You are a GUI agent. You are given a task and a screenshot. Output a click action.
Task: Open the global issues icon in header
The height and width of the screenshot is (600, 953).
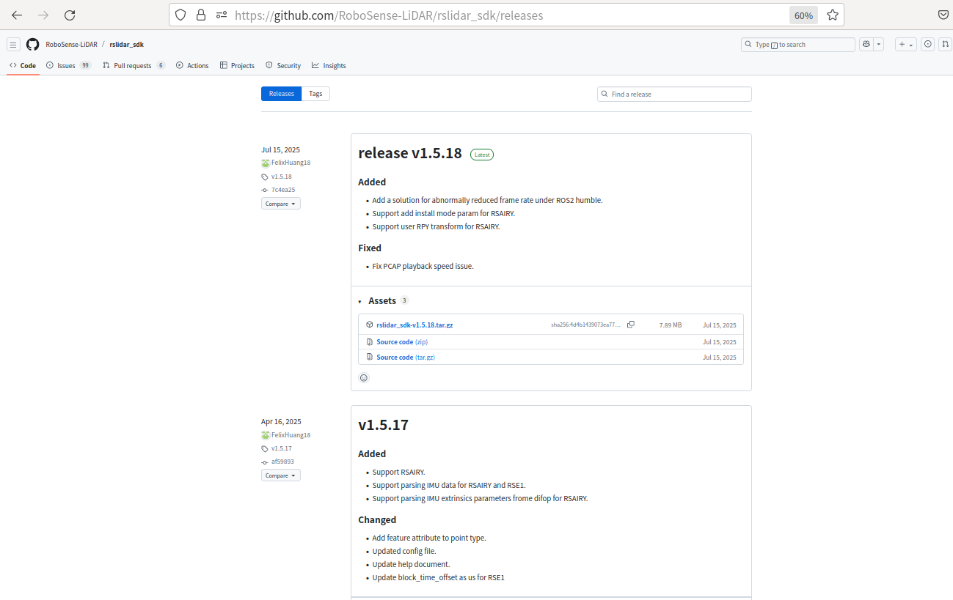(x=928, y=45)
